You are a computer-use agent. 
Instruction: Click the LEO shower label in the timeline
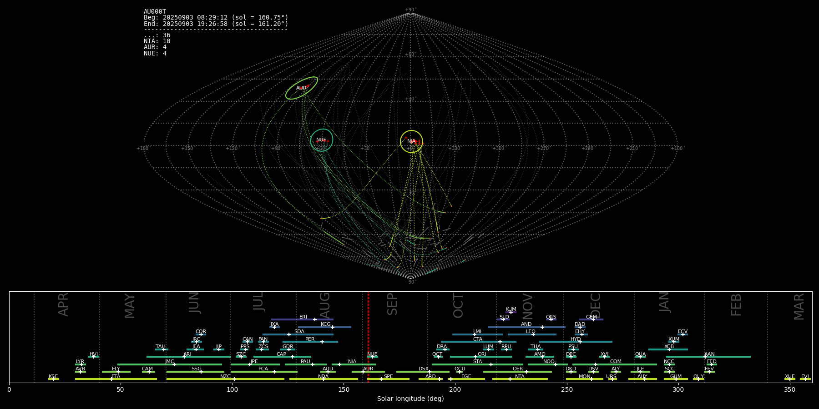coord(531,332)
